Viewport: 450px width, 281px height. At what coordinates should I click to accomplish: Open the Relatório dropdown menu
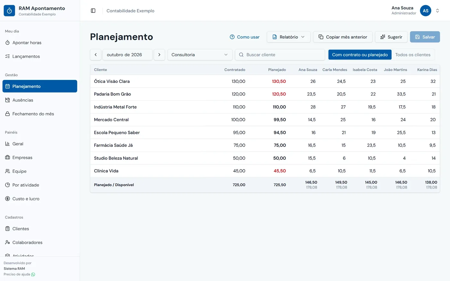click(x=289, y=37)
